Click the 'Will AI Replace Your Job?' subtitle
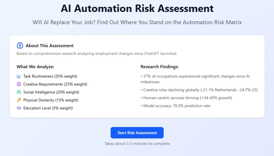This screenshot has height=156, width=274. pyautogui.click(x=137, y=22)
